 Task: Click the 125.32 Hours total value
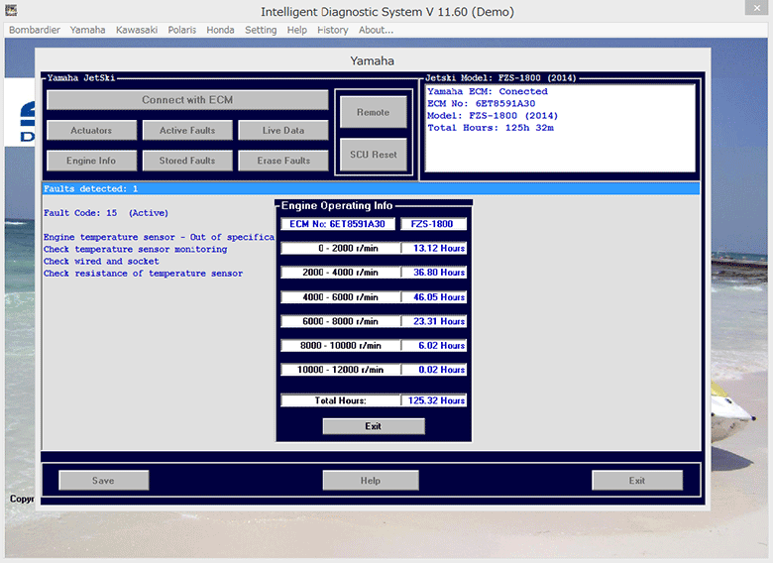click(434, 400)
